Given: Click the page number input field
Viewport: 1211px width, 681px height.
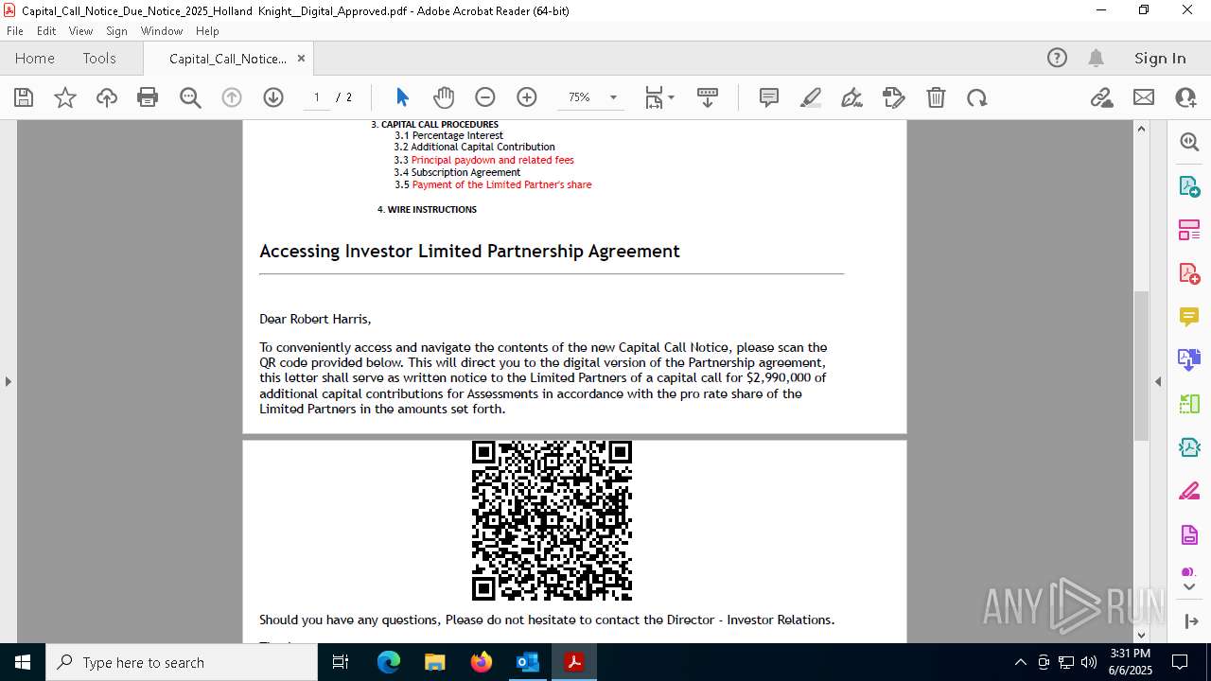Looking at the screenshot, I should coord(317,97).
